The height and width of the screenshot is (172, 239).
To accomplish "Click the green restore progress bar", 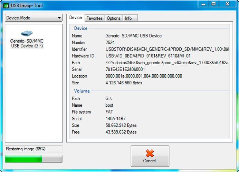I will pyautogui.click(x=34, y=159).
